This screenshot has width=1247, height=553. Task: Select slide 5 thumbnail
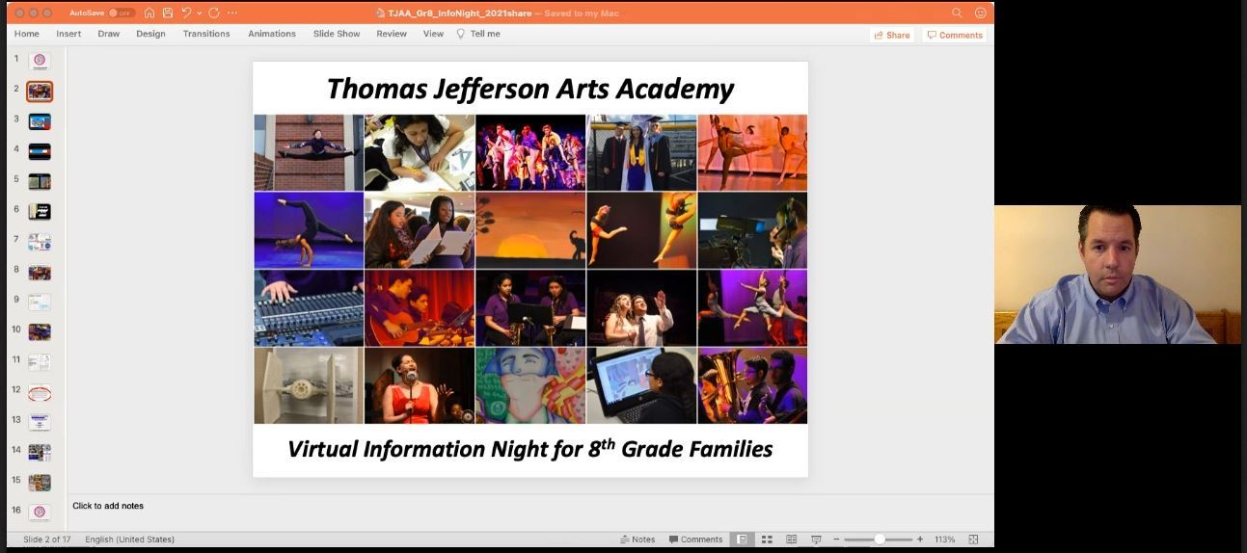pos(40,181)
